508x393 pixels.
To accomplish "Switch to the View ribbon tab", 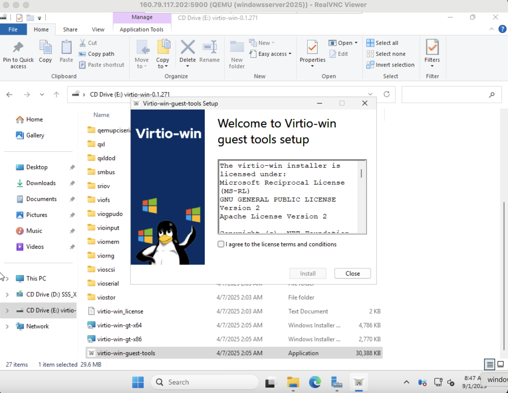I will (98, 30).
